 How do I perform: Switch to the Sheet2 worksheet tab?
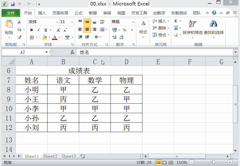tap(50, 156)
